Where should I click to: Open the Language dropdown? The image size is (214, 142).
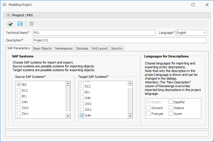click(204, 33)
